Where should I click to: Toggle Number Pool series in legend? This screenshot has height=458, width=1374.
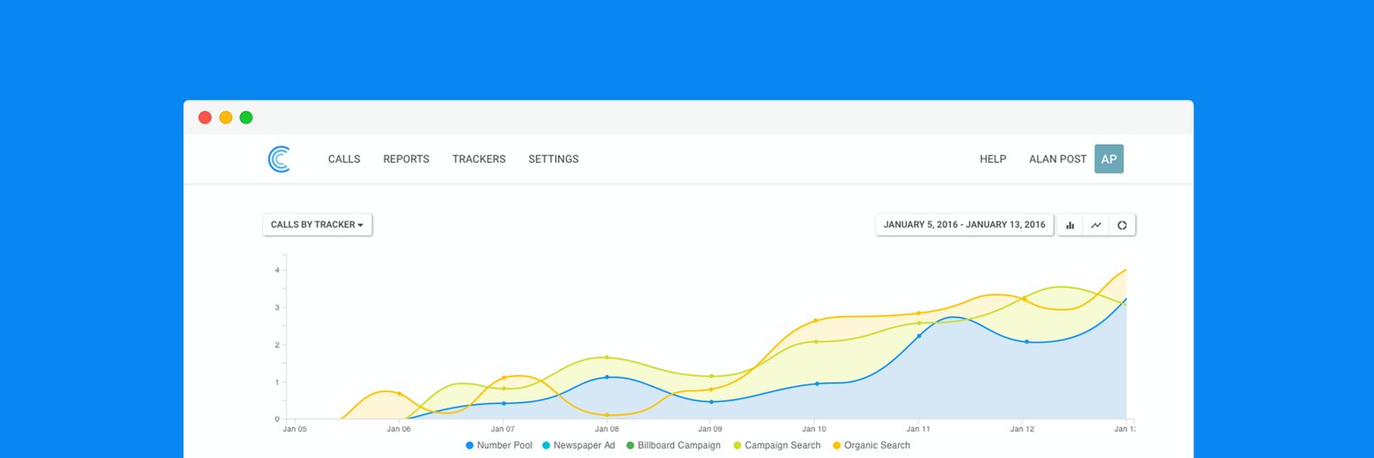point(498,445)
